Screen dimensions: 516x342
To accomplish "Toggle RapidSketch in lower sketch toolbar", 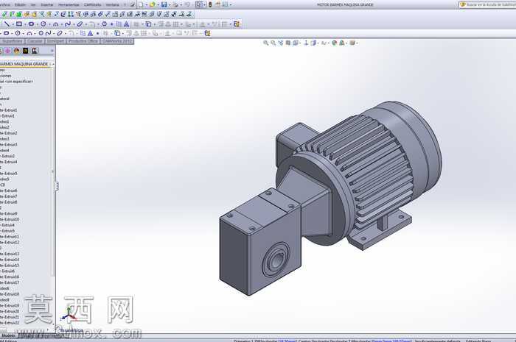I will 207,33.
